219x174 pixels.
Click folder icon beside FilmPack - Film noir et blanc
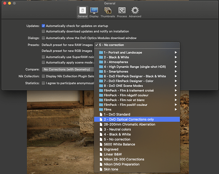coord(101,100)
